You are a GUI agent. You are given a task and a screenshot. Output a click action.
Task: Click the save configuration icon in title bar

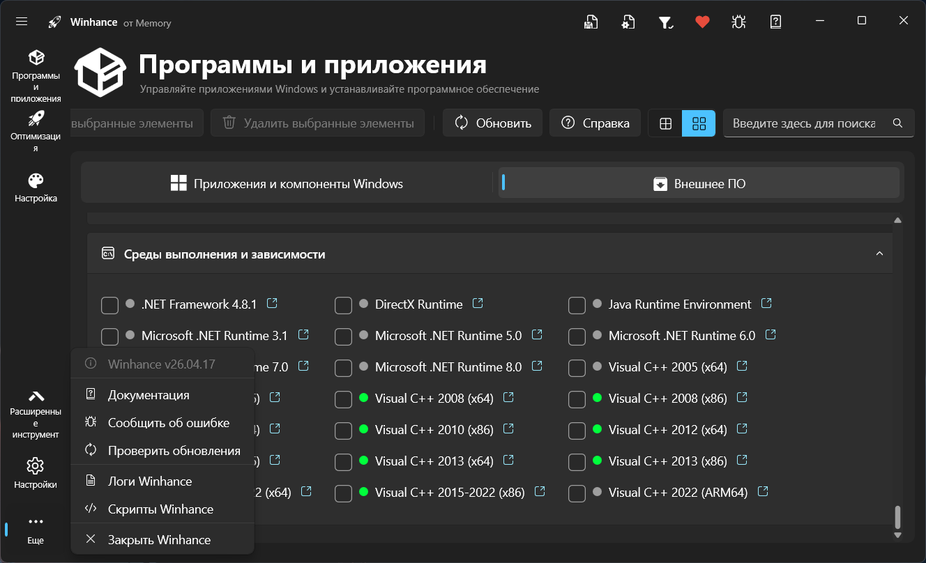tap(591, 22)
